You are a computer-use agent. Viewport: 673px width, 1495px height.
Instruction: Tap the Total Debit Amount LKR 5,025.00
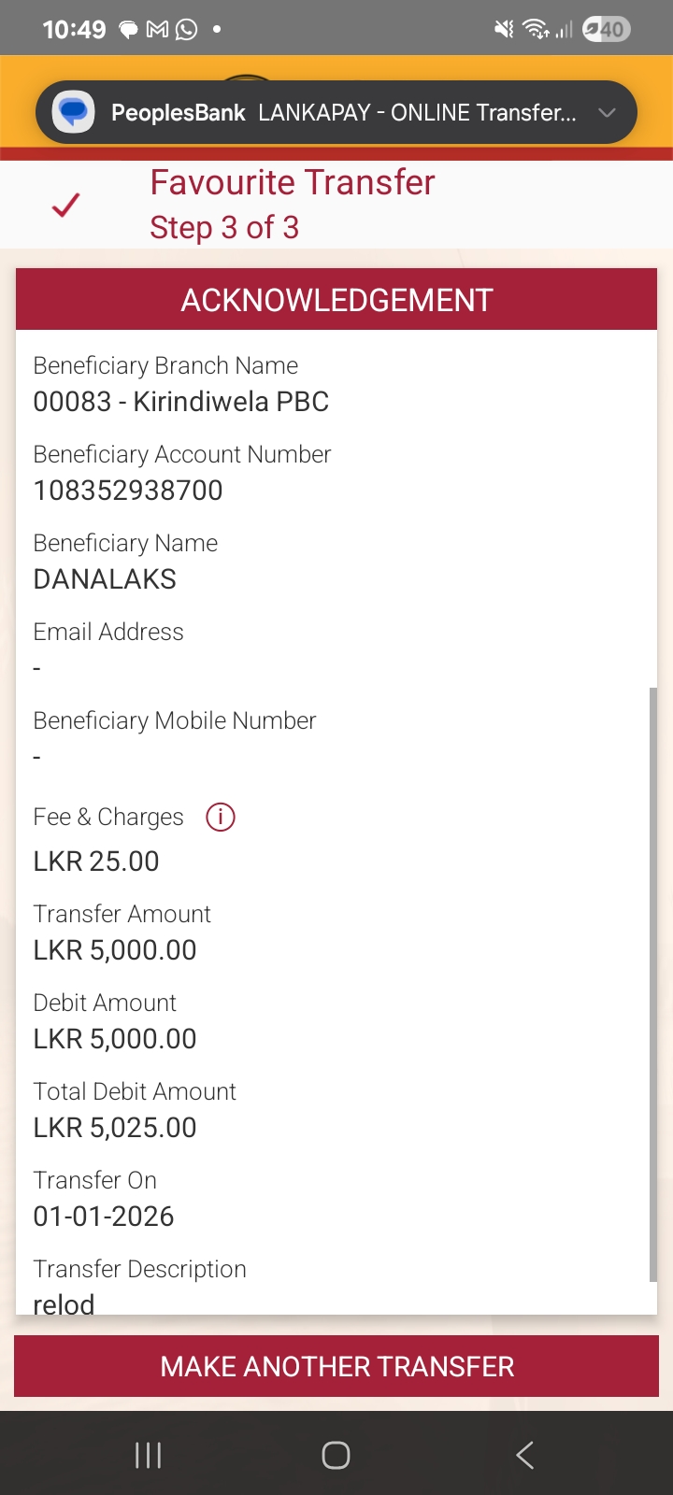pyautogui.click(x=115, y=1128)
